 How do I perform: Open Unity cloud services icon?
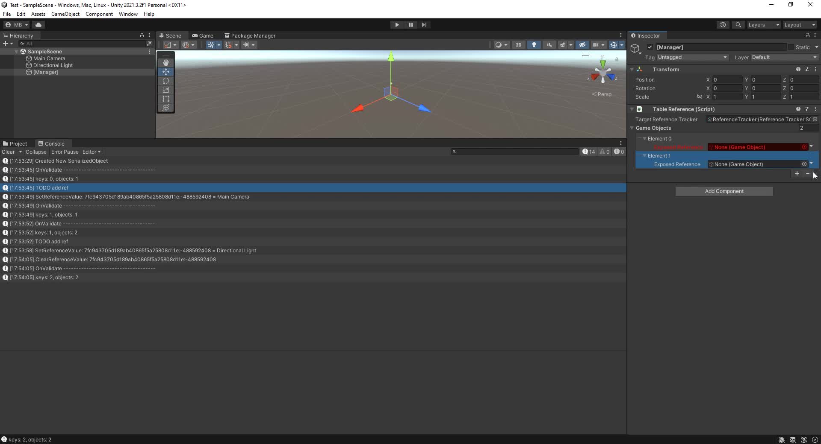(38, 25)
